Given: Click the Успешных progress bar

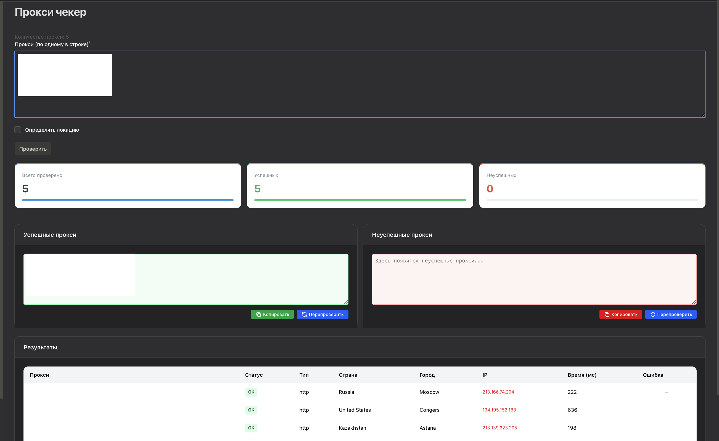Looking at the screenshot, I should pyautogui.click(x=360, y=200).
